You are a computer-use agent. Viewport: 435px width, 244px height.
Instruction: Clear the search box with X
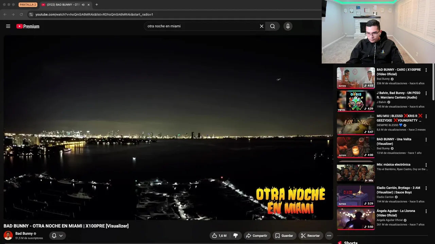[262, 26]
